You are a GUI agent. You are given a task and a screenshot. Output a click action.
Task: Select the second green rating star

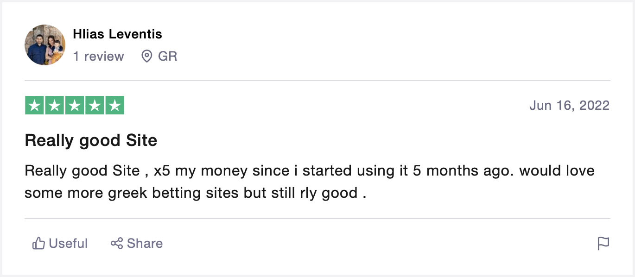coord(54,105)
